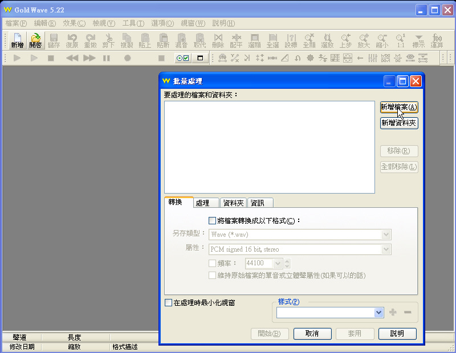Image resolution: width=456 pixels, height=353 pixels.
Task: Click the 運算 expression evaluator icon
Action: click(x=437, y=40)
